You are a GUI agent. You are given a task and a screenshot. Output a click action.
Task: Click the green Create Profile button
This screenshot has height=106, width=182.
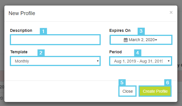155,91
